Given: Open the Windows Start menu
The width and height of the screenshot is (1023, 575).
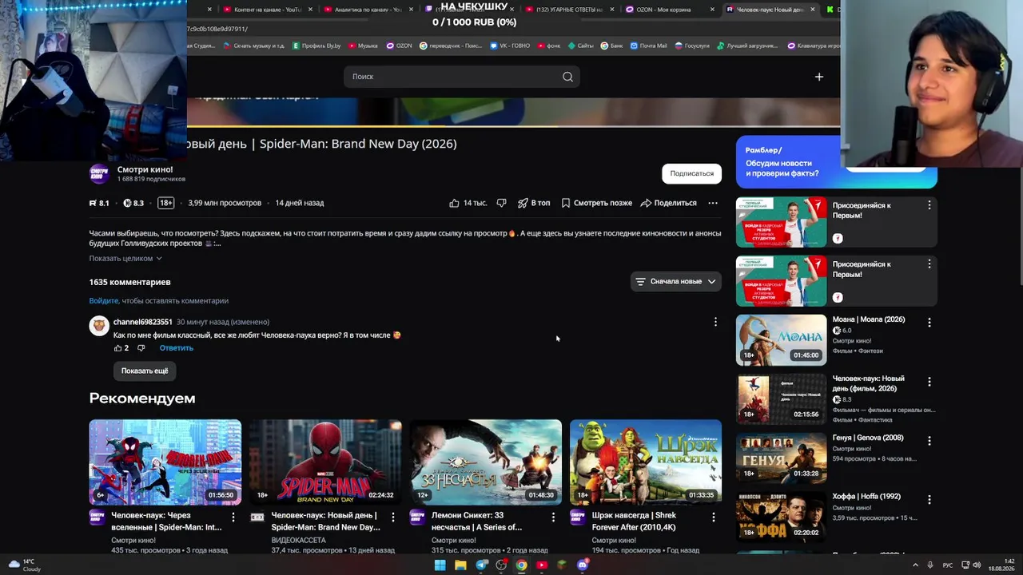Looking at the screenshot, I should pos(440,565).
